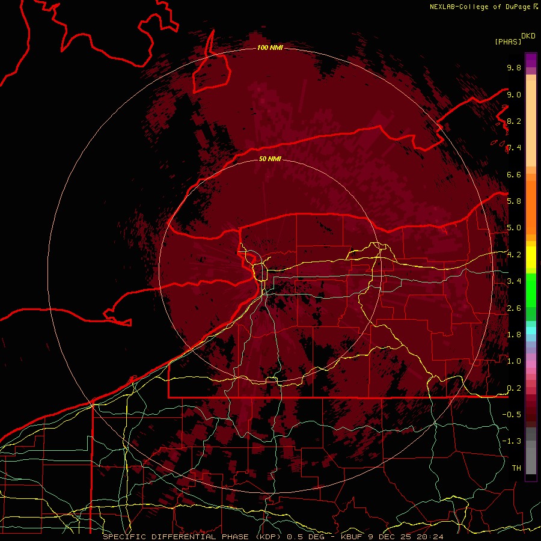The width and height of the screenshot is (541, 541).
Task: Pick the yellow swatch beside 4.2
Action: point(531,257)
